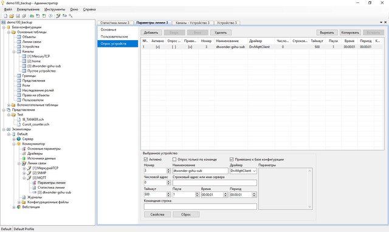Click the folder icon beside Конфигурационные файлы
389x232 pixels.
24,202
